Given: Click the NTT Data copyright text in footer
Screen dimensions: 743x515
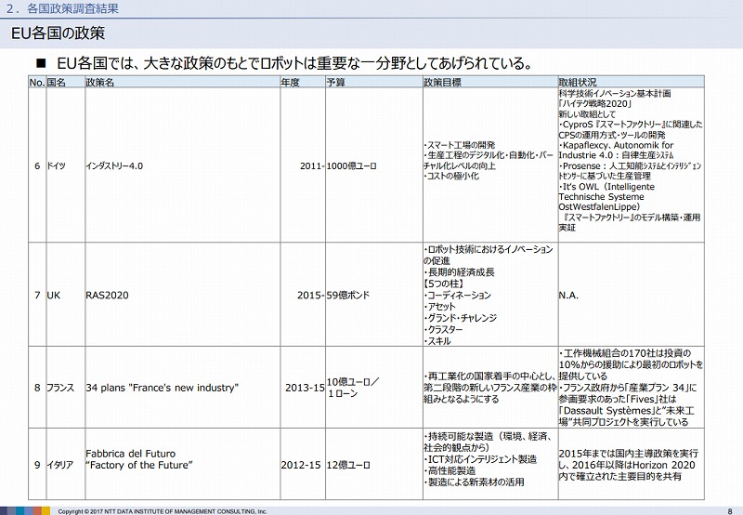Looking at the screenshot, I should [x=163, y=510].
